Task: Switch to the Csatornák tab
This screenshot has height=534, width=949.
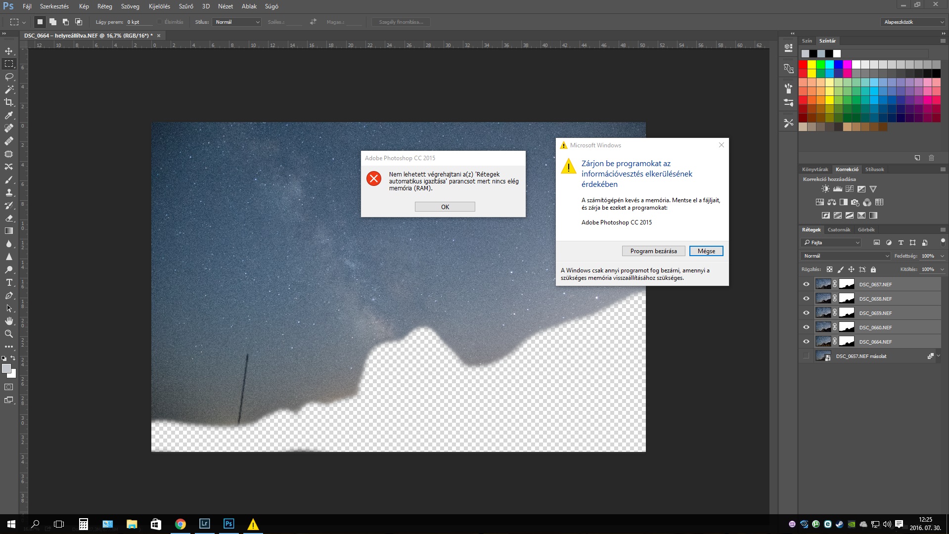Action: pyautogui.click(x=839, y=230)
